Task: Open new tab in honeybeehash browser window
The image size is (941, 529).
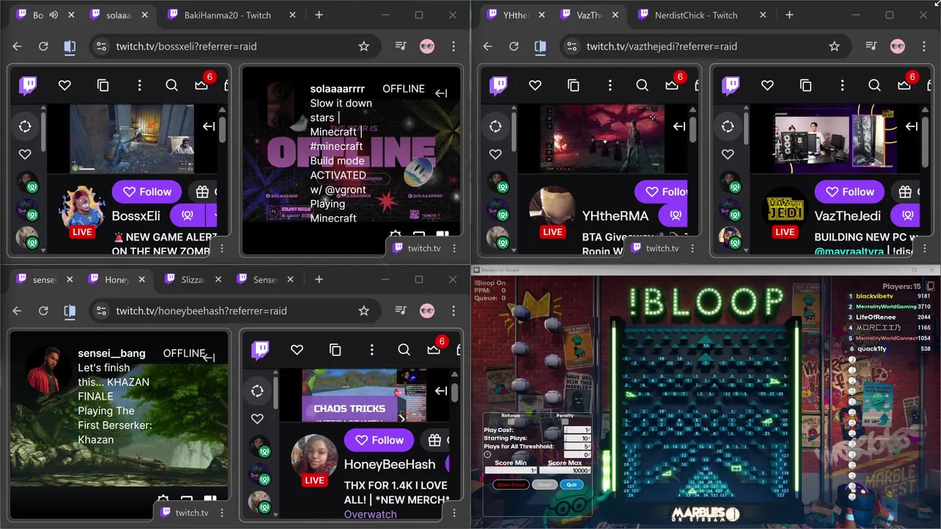Action: (x=319, y=279)
